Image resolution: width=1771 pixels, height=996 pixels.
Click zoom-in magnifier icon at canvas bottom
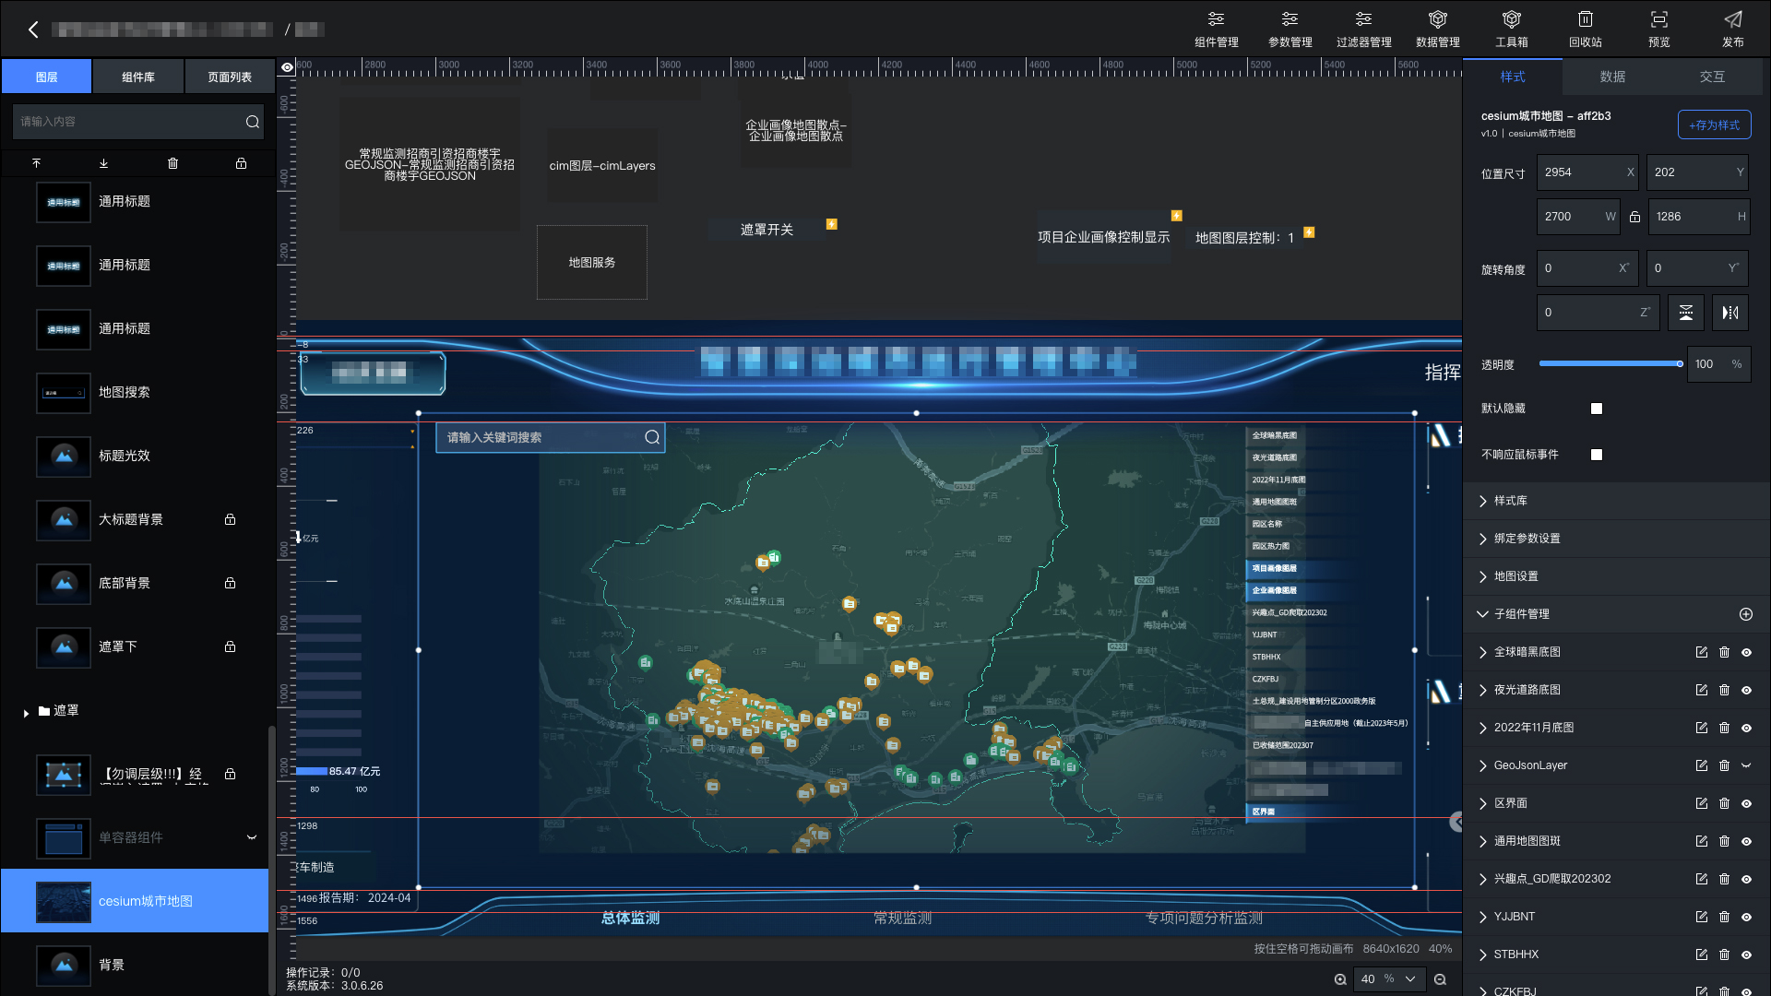click(1340, 979)
